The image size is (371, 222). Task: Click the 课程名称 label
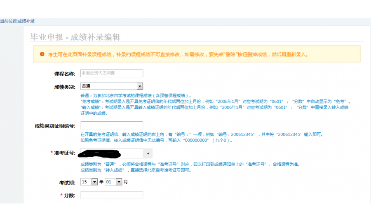click(x=65, y=74)
